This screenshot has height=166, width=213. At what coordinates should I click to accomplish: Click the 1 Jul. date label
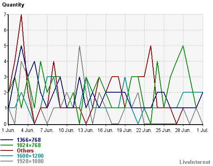[202, 130]
